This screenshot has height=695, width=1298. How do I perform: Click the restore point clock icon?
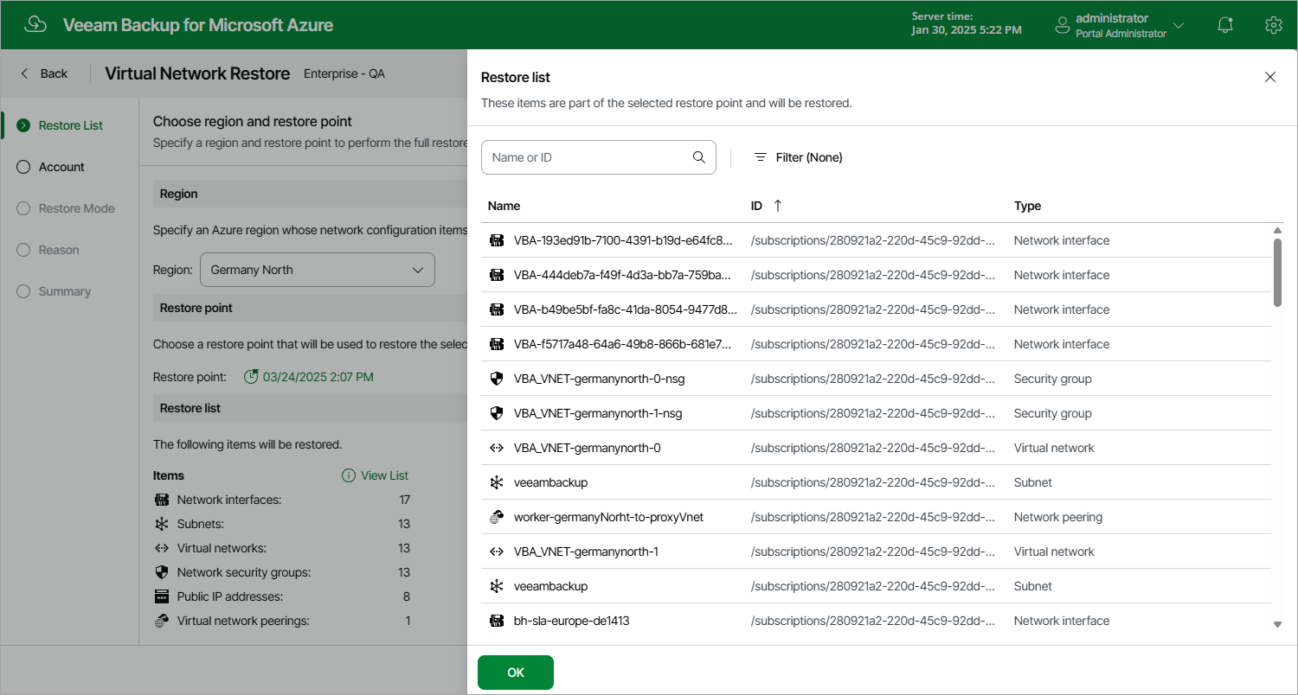pos(251,377)
